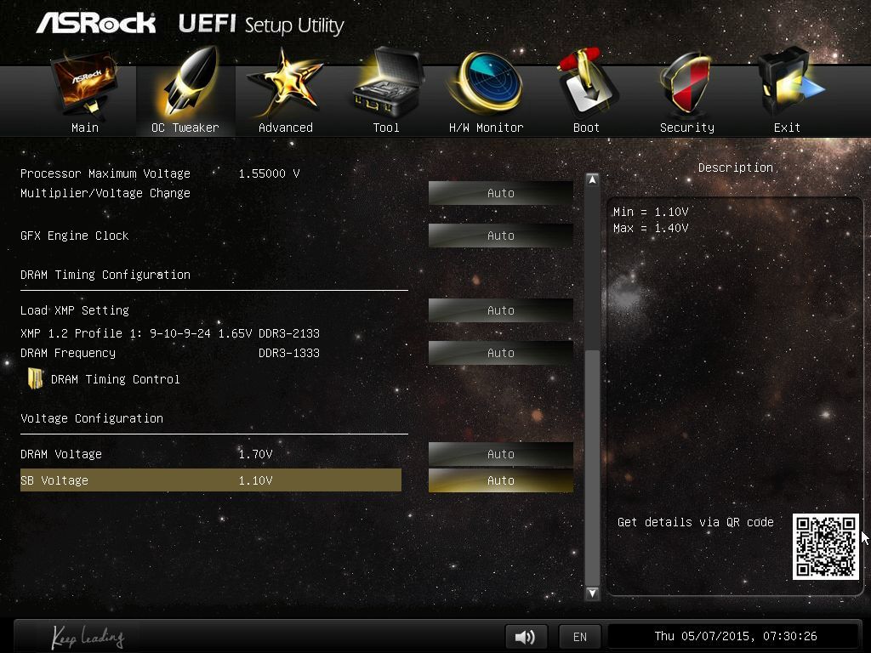
Task: Click the 1.55000 V value
Action: (x=270, y=173)
